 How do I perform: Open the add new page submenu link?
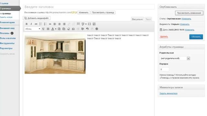point(6,17)
